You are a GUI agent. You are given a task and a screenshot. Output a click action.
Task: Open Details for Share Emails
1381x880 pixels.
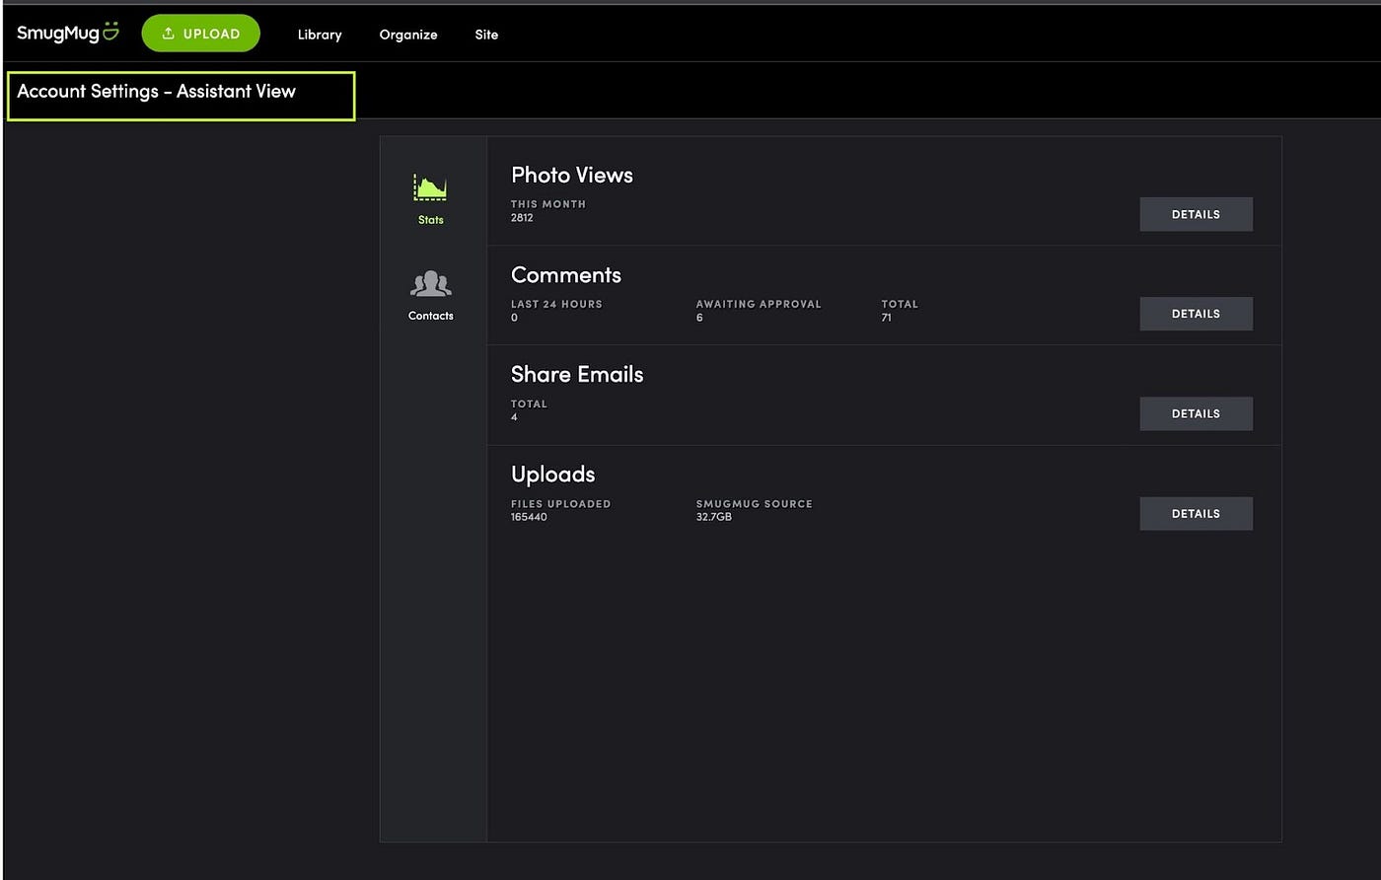click(x=1196, y=413)
